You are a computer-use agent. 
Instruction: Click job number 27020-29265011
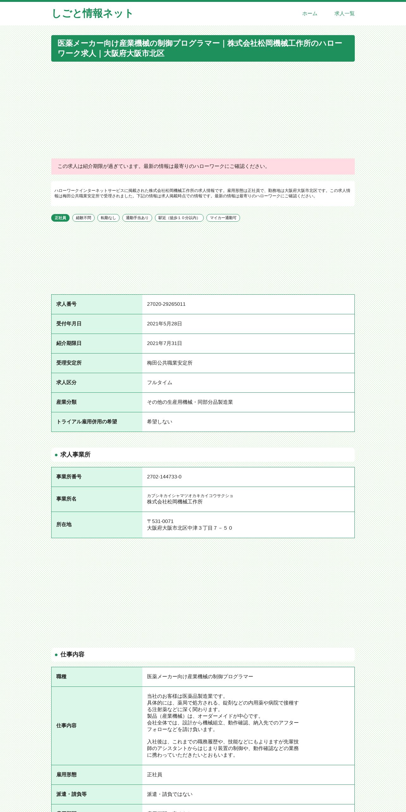(166, 304)
